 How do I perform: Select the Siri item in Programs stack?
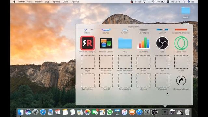tap(162, 62)
